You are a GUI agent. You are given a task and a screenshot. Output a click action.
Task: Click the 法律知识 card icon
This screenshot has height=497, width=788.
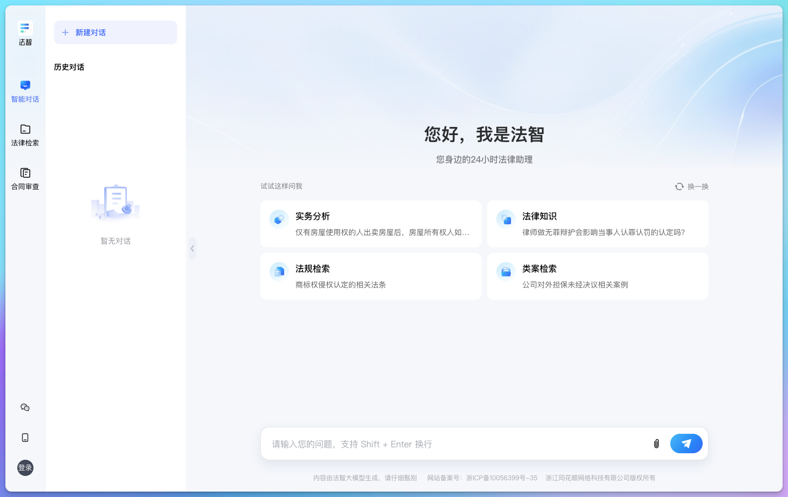click(505, 219)
